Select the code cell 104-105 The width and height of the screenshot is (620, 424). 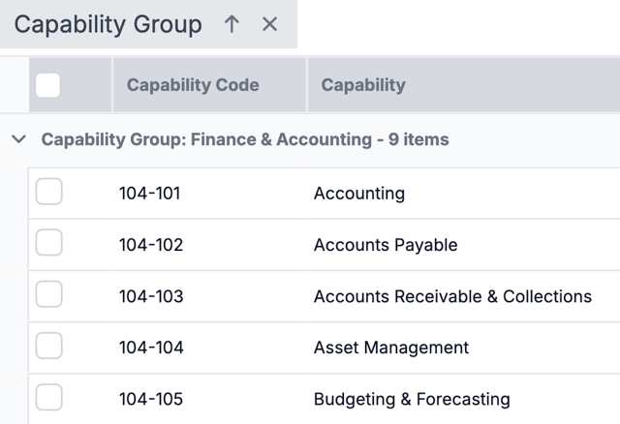click(x=151, y=399)
